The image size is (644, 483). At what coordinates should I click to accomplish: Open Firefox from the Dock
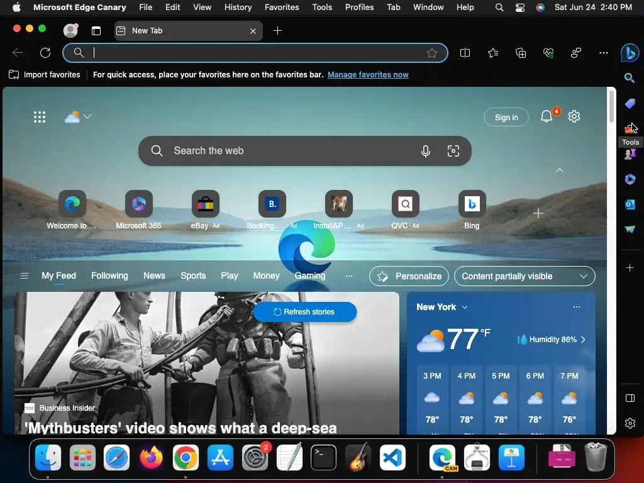pyautogui.click(x=151, y=458)
